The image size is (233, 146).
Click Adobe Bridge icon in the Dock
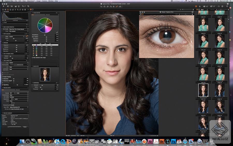(x=162, y=141)
